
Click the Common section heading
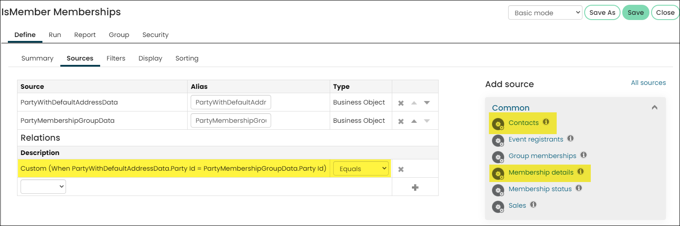(x=511, y=108)
